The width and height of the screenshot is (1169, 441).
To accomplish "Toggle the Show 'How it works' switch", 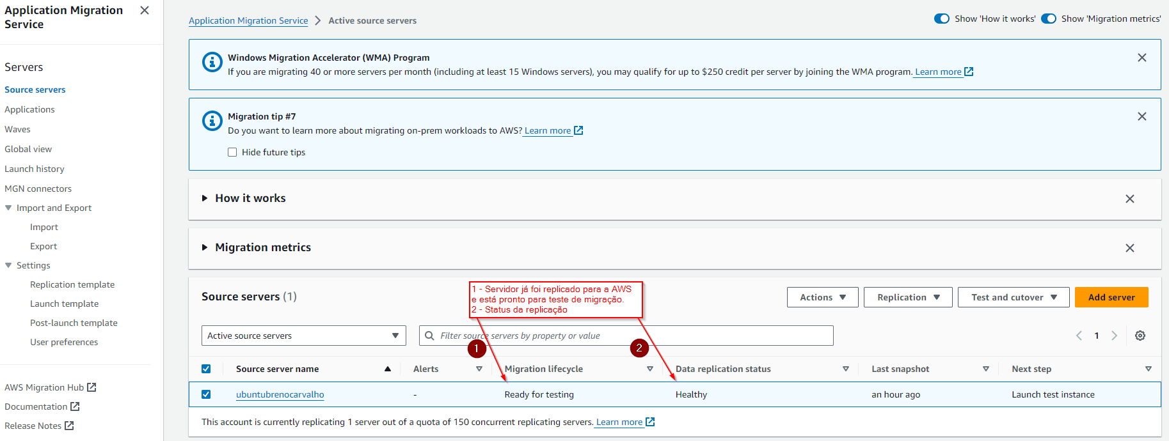I will 941,19.
